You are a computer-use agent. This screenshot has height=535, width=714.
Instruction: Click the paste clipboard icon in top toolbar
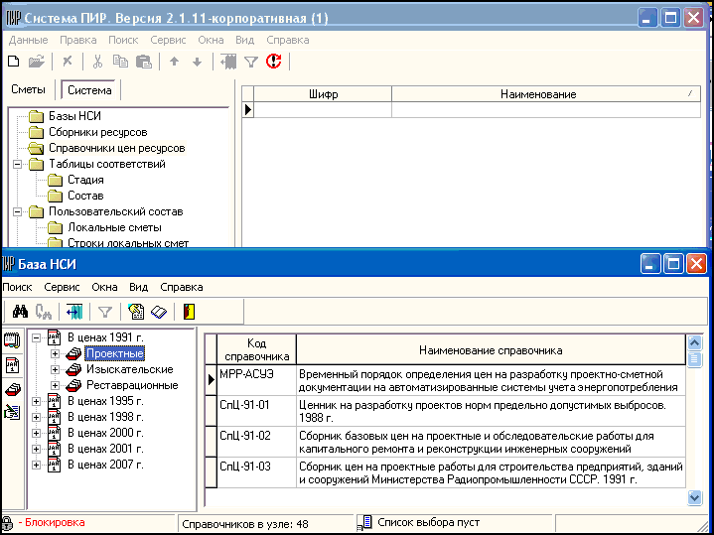coord(143,62)
